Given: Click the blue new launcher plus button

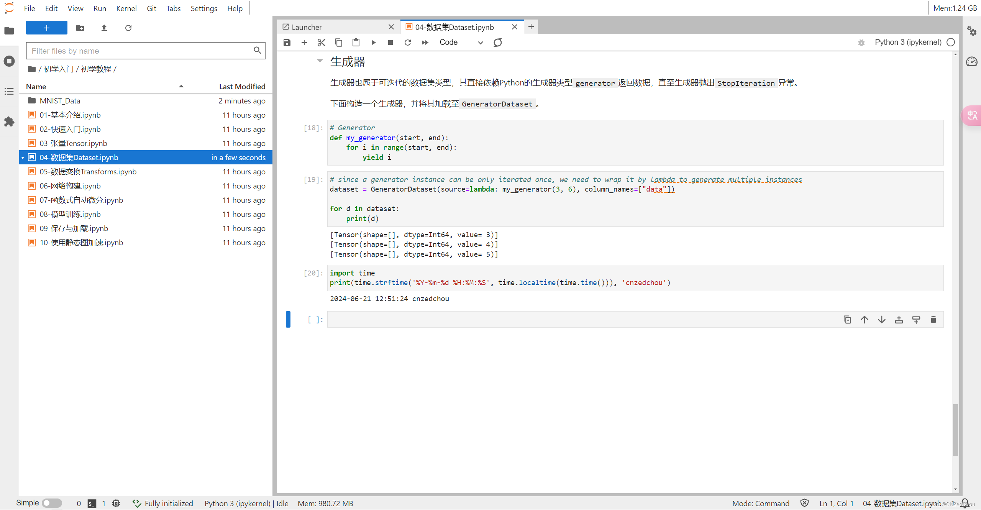Looking at the screenshot, I should [x=46, y=28].
